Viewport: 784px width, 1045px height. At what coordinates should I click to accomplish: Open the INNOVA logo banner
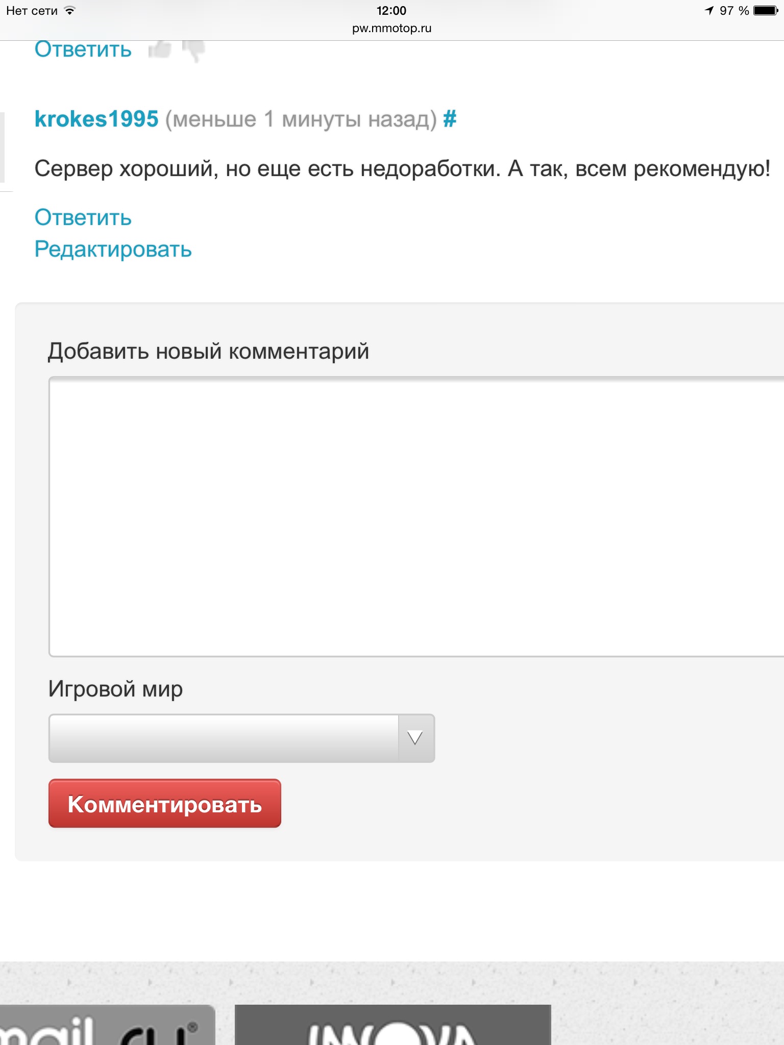(x=393, y=1026)
